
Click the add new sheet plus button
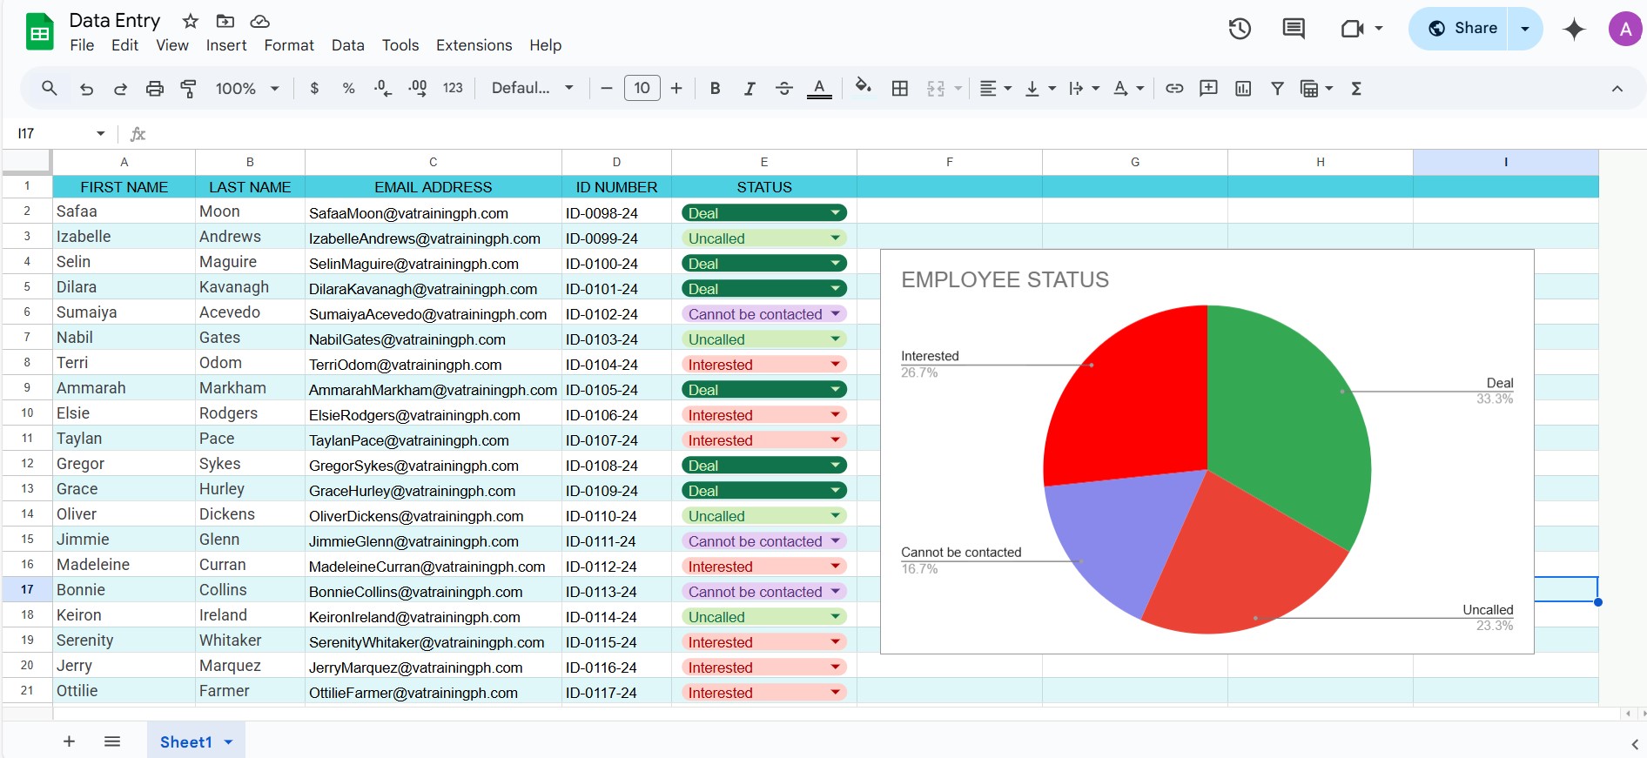coord(69,741)
